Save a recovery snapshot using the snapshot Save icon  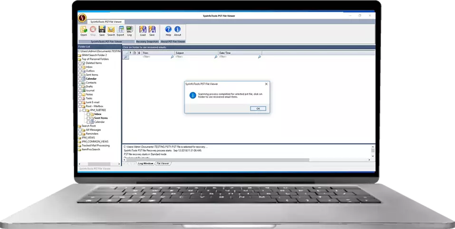pos(152,30)
